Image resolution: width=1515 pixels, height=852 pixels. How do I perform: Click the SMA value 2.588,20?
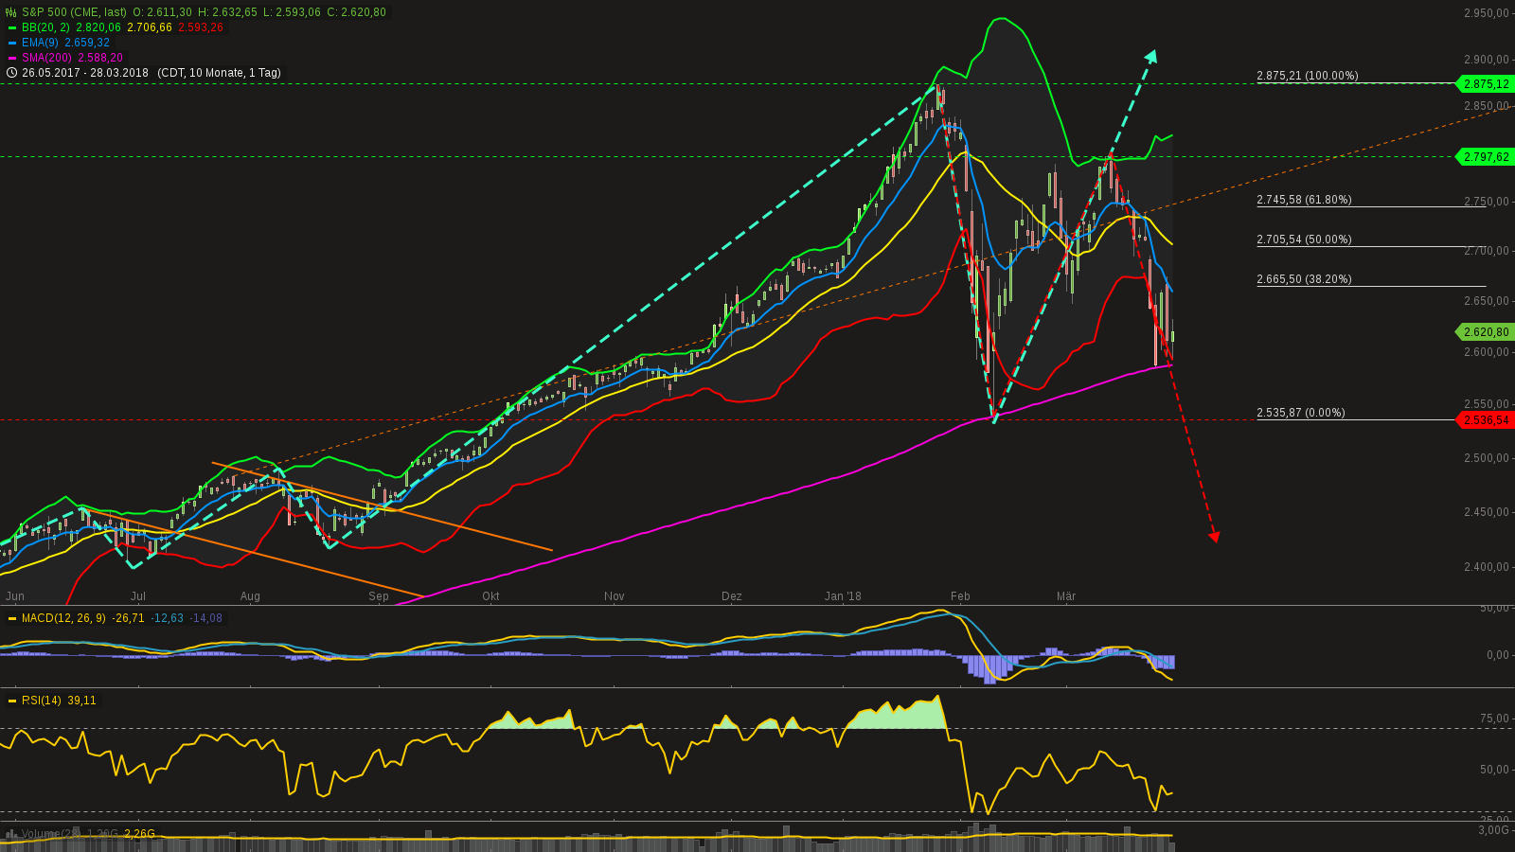click(x=100, y=58)
